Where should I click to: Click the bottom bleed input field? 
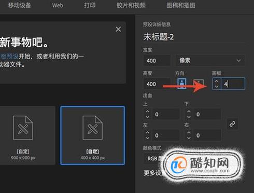(x=207, y=114)
